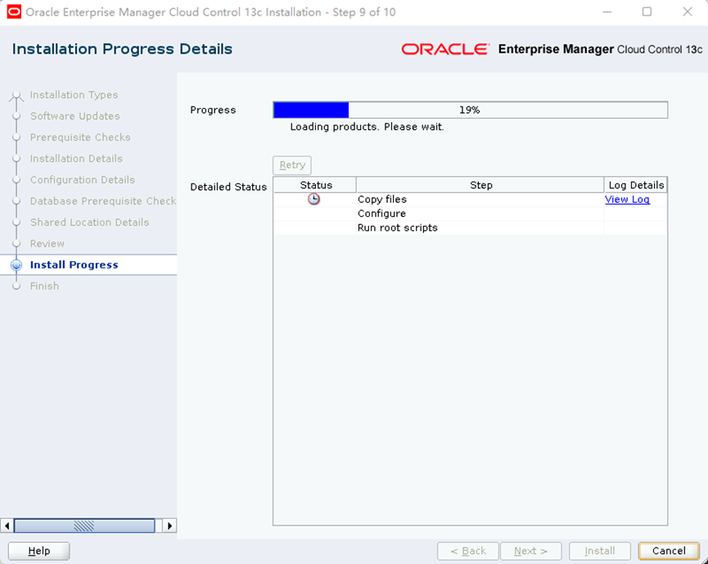708x564 pixels.
Task: Click the Next button
Action: 531,551
